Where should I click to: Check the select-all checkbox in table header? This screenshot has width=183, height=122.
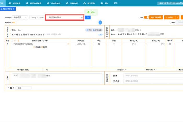tap(12, 40)
